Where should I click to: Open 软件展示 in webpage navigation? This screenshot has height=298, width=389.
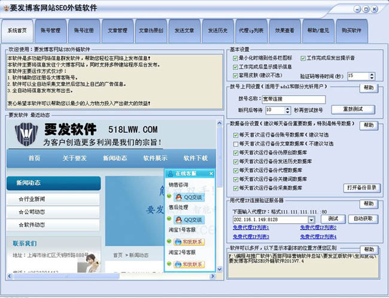(156, 158)
